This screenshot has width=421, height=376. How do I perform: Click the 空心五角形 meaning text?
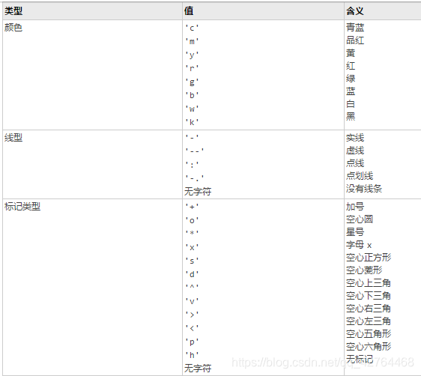pyautogui.click(x=369, y=334)
